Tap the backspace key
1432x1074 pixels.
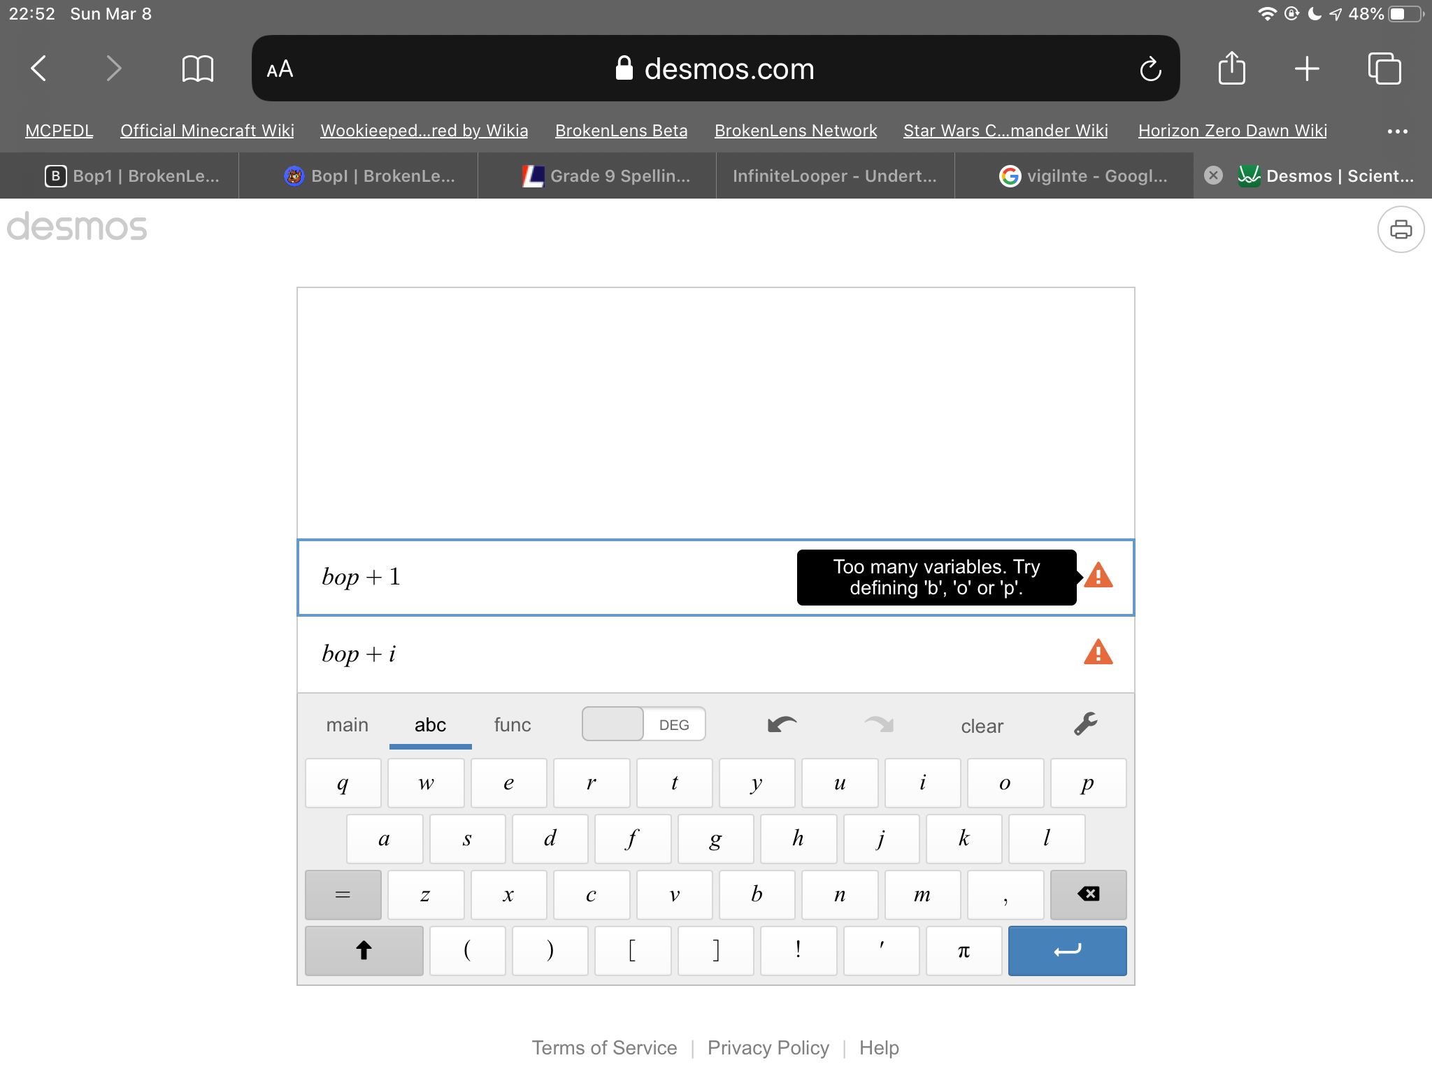coord(1088,894)
